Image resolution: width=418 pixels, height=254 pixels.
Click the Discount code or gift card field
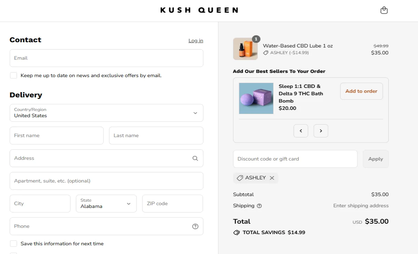[x=295, y=159]
